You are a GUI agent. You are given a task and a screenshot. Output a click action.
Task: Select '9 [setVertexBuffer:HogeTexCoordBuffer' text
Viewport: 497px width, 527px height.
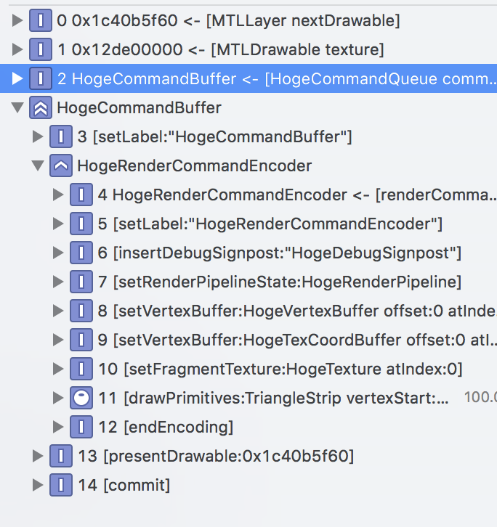pos(297,340)
